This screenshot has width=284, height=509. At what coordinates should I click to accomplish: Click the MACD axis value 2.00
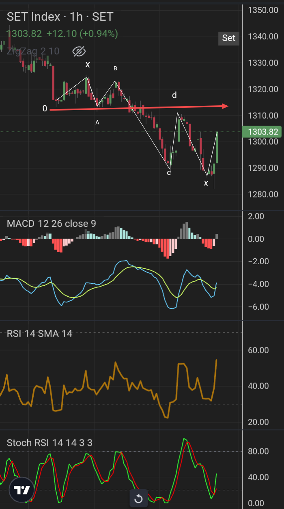(256, 216)
